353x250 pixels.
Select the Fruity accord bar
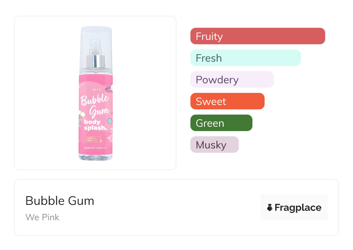click(258, 36)
